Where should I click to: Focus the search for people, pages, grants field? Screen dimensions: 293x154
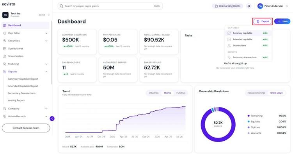click(110, 6)
